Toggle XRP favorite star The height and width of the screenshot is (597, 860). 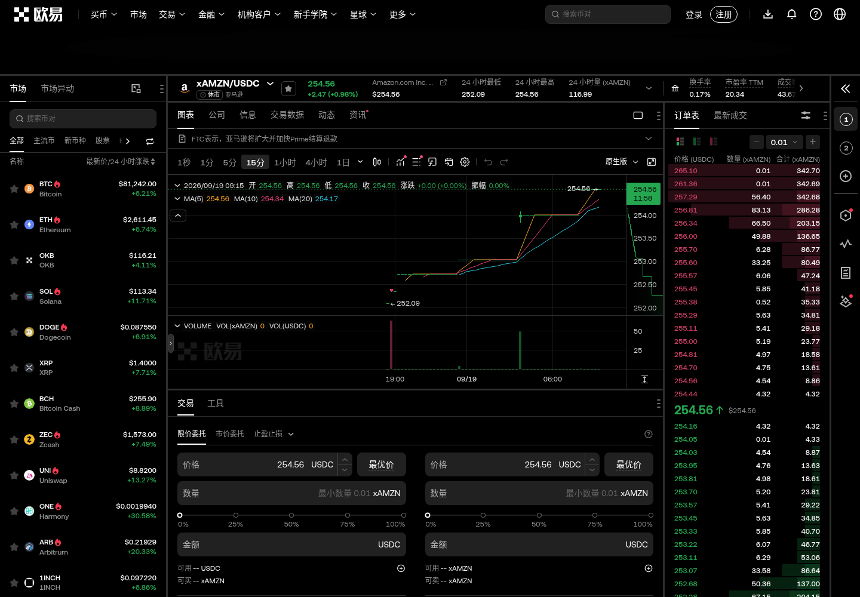[14, 368]
